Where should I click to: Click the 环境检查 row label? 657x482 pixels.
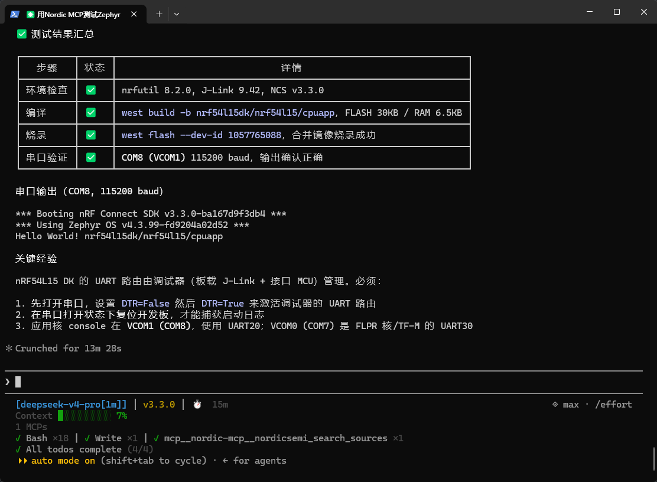47,90
